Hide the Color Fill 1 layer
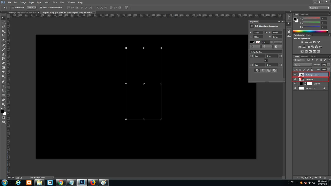 295,84
